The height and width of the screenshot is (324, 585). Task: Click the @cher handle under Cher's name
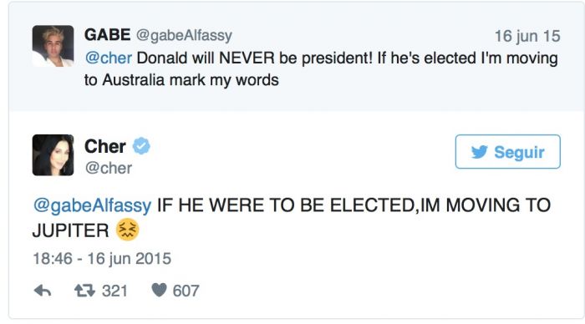[x=108, y=168]
